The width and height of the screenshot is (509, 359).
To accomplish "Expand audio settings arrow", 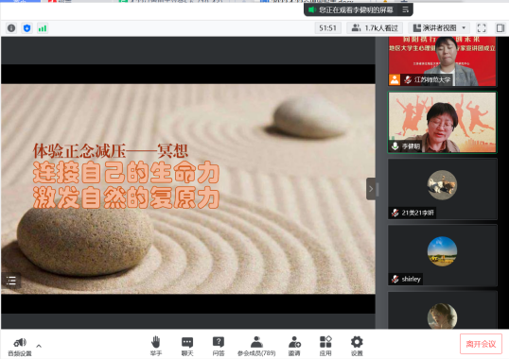I will point(39,346).
